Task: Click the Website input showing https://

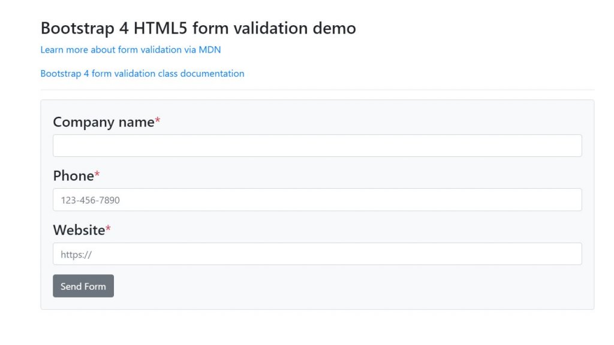Action: [317, 253]
